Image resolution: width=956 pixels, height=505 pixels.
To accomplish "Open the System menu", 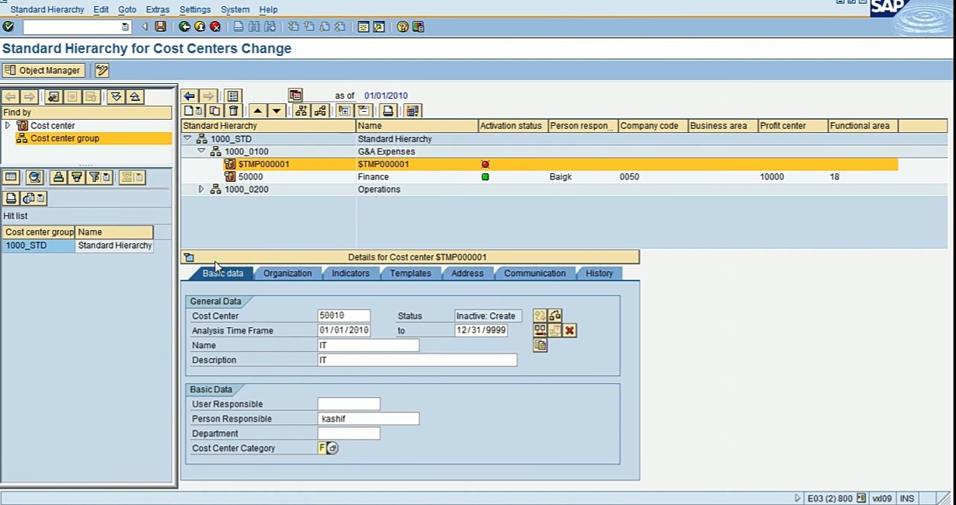I will point(235,9).
